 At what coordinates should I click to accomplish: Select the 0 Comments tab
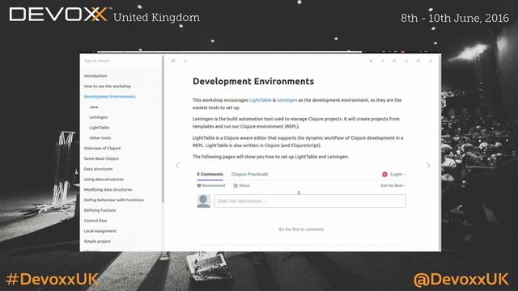(x=210, y=175)
